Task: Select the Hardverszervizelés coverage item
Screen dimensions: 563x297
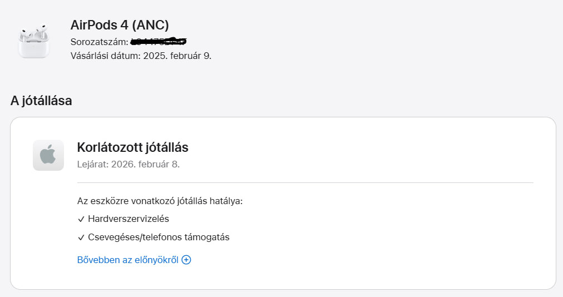Action: point(129,219)
